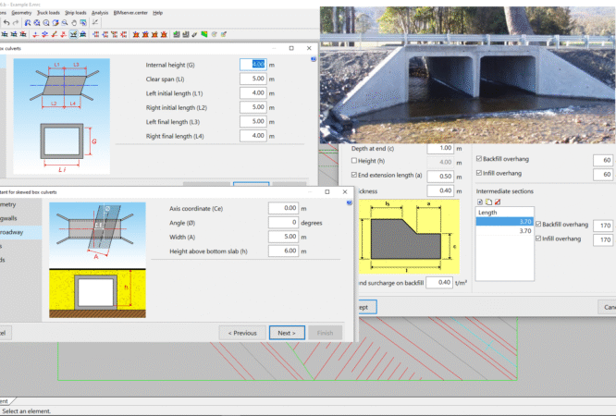
Task: Click the < Previous button
Action: point(241,333)
